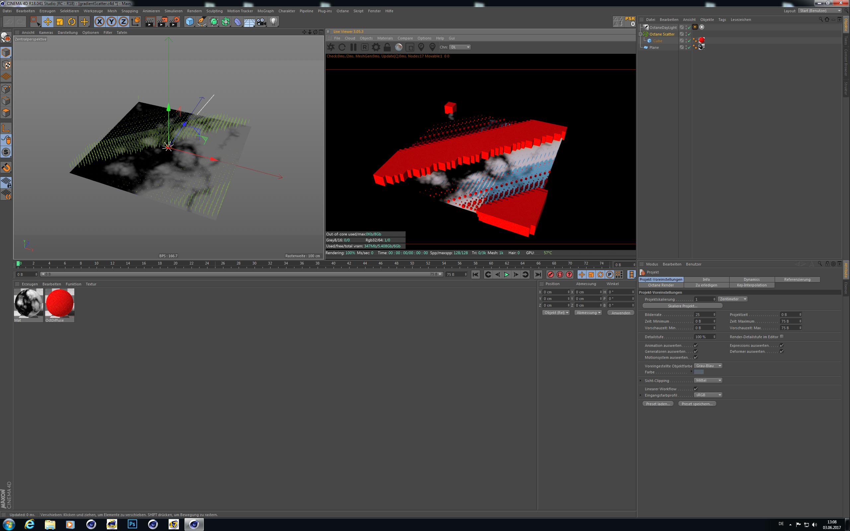850x531 pixels.
Task: Select the OctDiffuse red material thumbnail
Action: pos(59,303)
